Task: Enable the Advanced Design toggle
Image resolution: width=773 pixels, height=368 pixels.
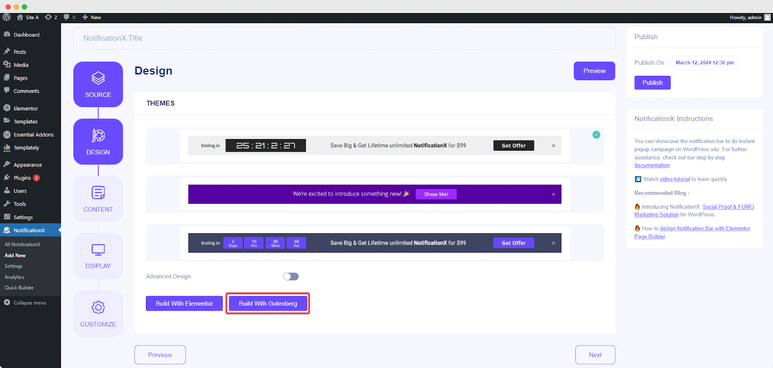Action: click(x=291, y=276)
